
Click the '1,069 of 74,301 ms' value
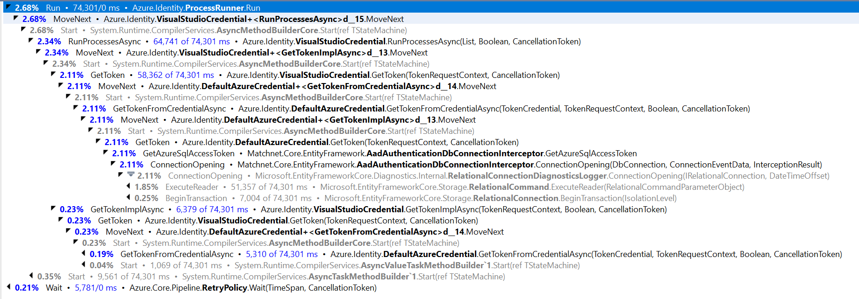(186, 265)
